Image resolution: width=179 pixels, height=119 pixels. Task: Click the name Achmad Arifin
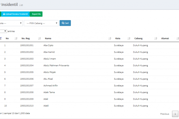click(x=51, y=86)
